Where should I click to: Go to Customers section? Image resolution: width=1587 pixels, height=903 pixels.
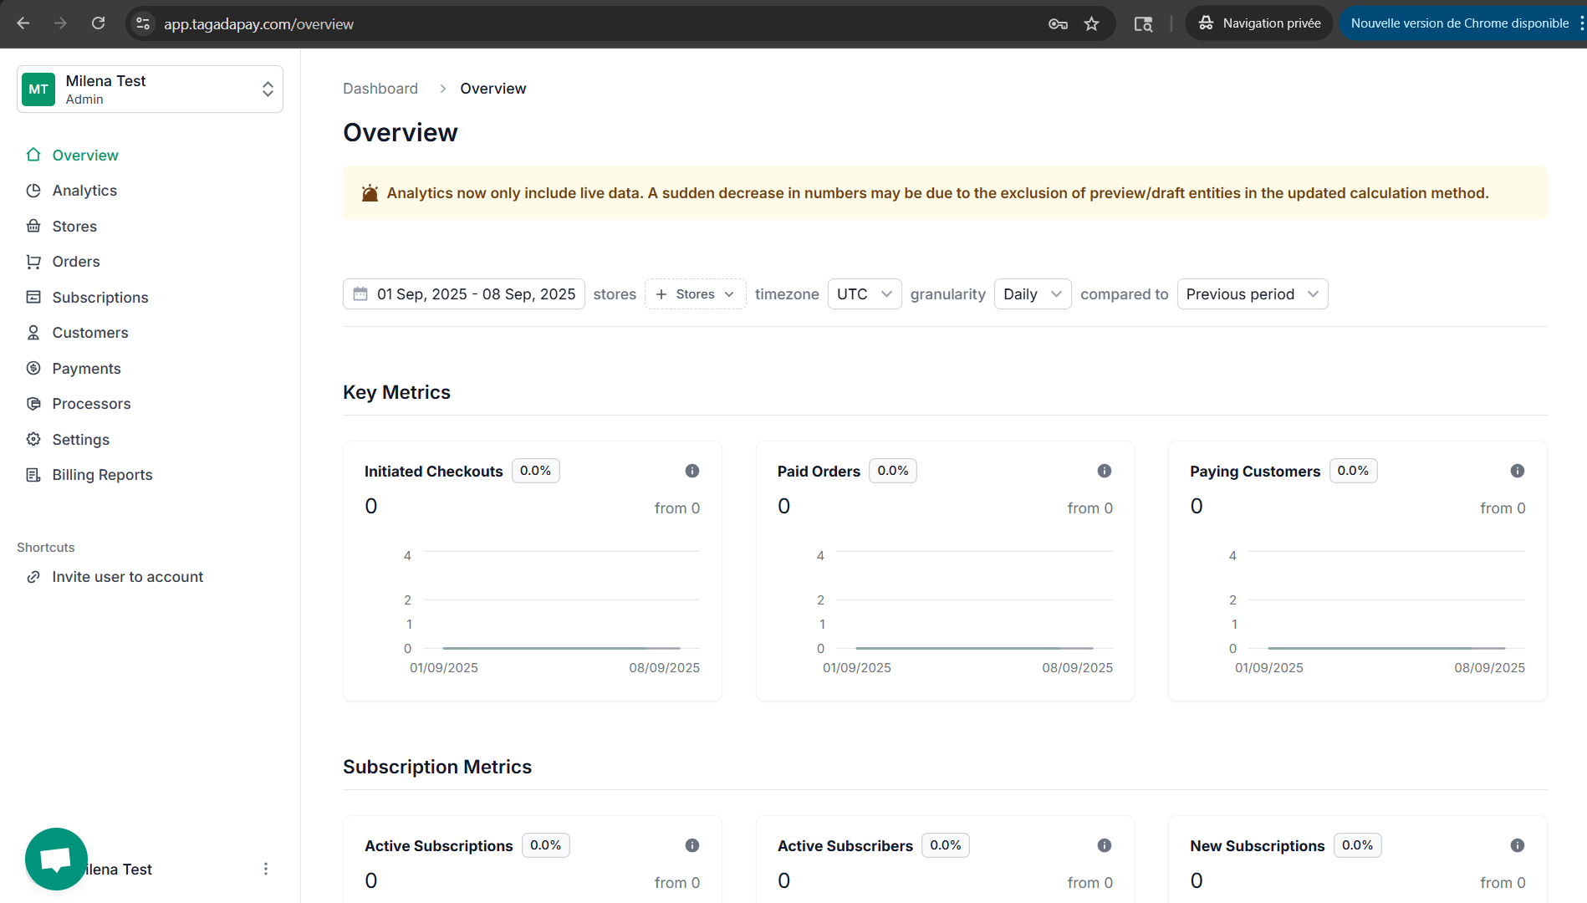pos(90,333)
